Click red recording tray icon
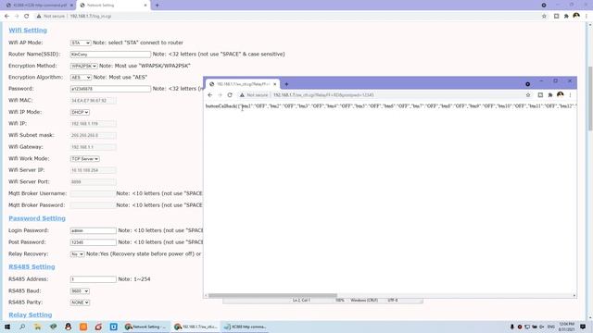Screen dimensions: 593x333 click(520, 327)
